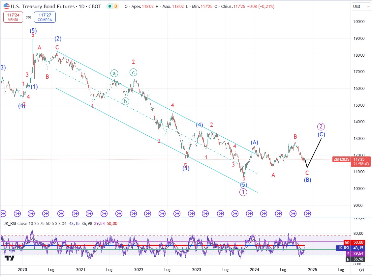
Task: Select the purple circled 1 wave label
Action: (x=243, y=192)
